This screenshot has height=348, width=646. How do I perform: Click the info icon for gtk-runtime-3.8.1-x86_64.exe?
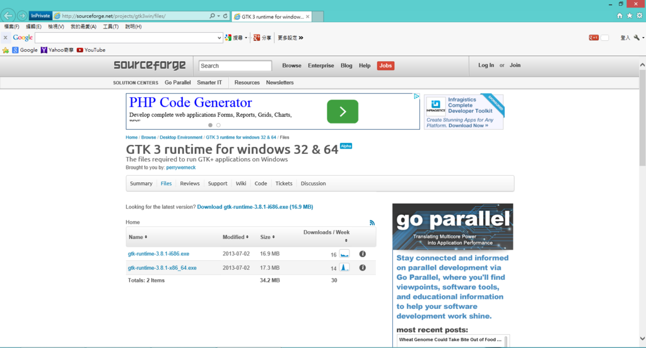pyautogui.click(x=363, y=268)
